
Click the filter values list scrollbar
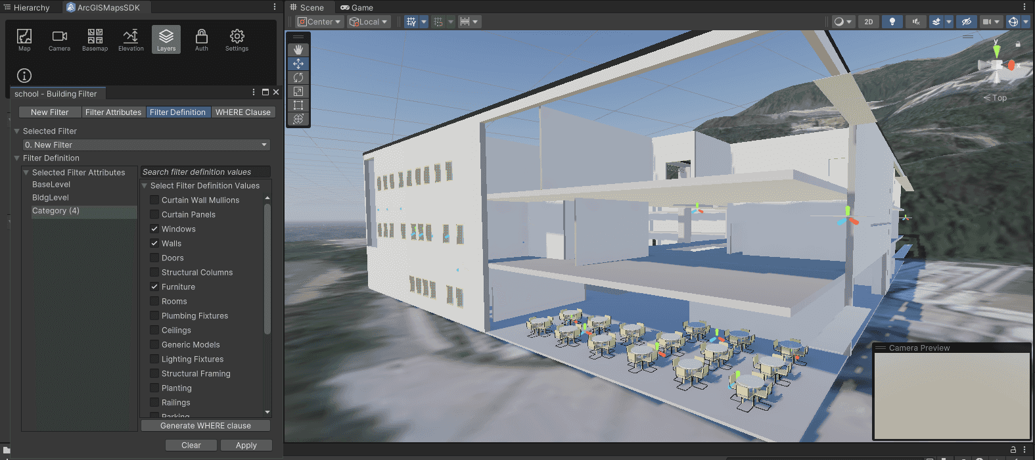pyautogui.click(x=267, y=269)
